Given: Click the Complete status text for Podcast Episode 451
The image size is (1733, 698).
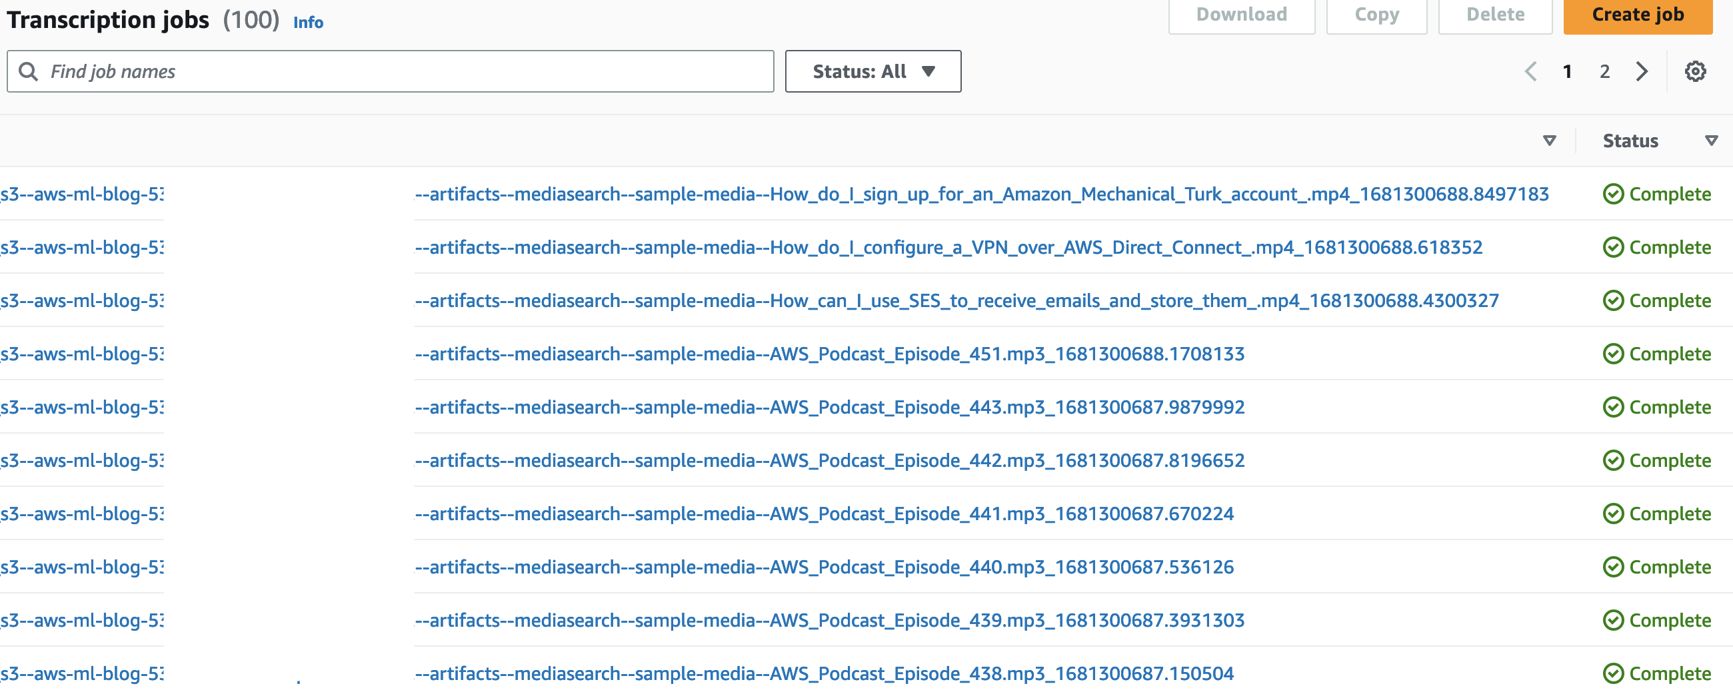Looking at the screenshot, I should (1670, 354).
